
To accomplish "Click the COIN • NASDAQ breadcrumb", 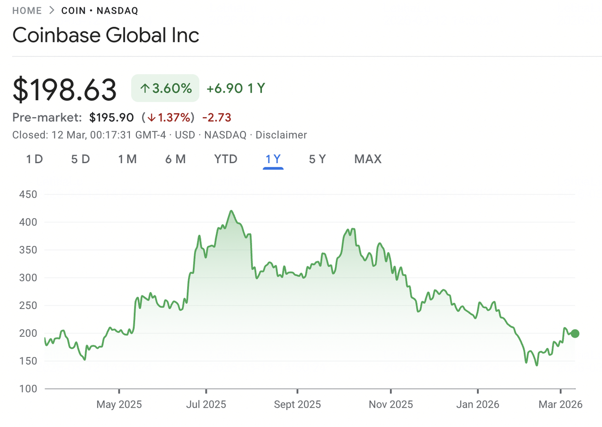I will tap(100, 10).
